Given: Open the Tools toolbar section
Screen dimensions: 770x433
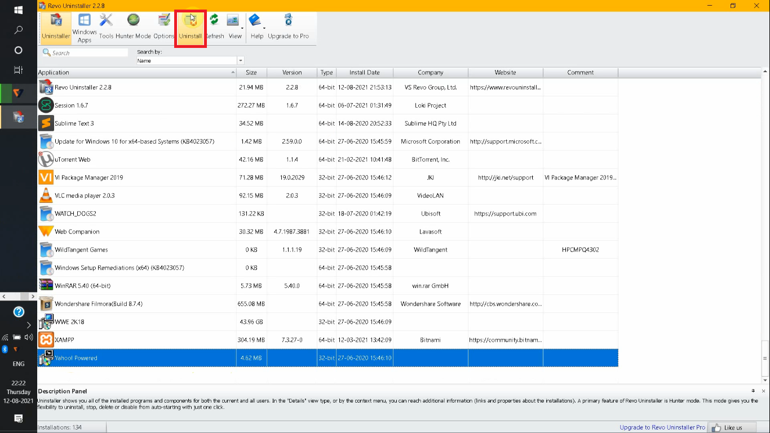Looking at the screenshot, I should point(106,28).
